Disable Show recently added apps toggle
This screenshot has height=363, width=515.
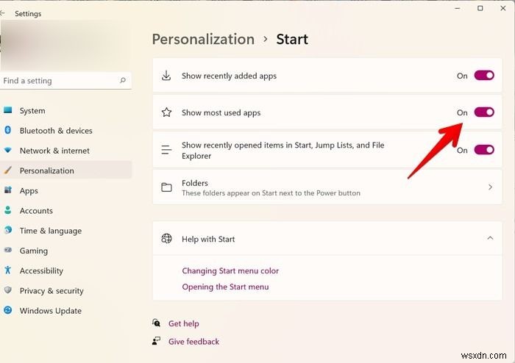pyautogui.click(x=483, y=76)
